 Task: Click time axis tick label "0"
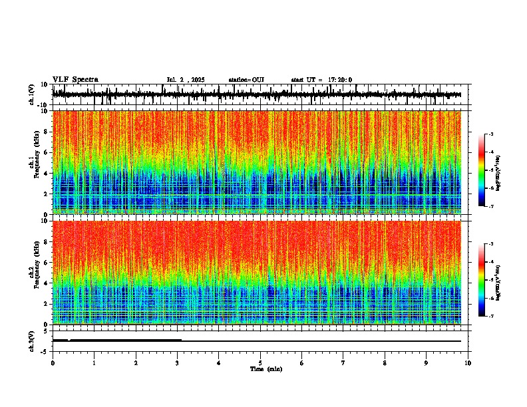pos(53,363)
